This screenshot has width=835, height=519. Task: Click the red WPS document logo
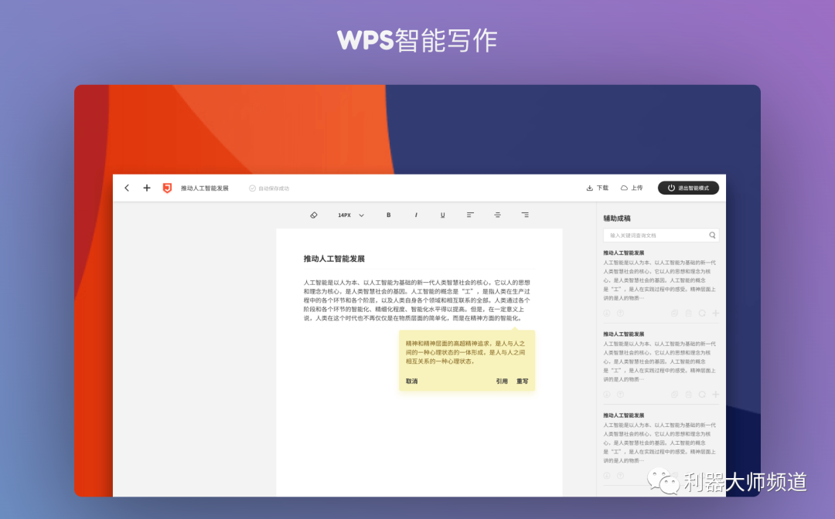tap(167, 187)
